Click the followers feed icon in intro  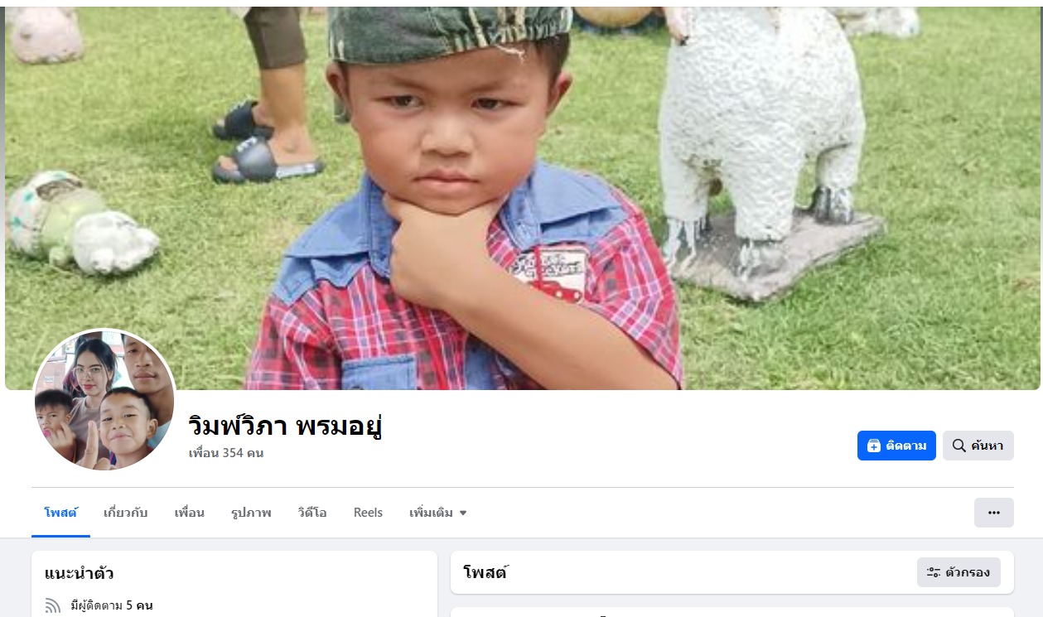point(53,605)
